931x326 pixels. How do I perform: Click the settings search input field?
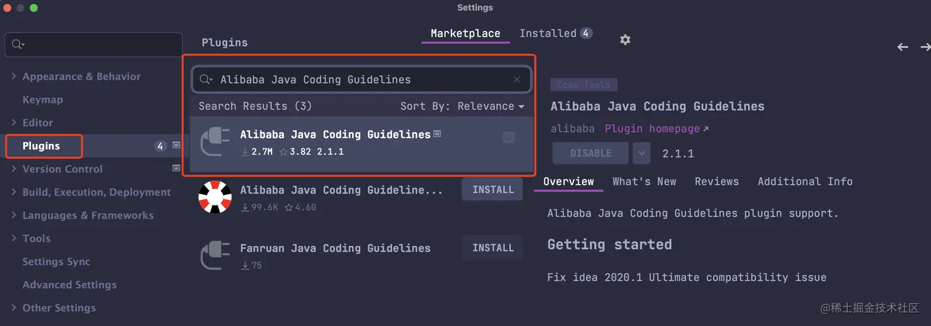(x=94, y=44)
